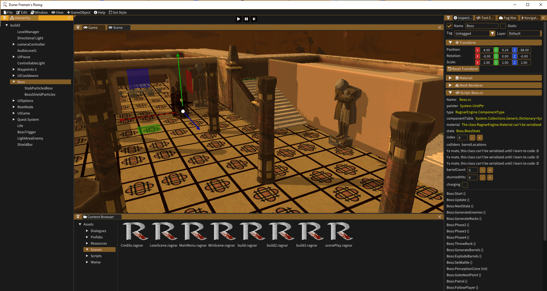Select the Scripts folder in Assets
The image size is (547, 291).
96,256
